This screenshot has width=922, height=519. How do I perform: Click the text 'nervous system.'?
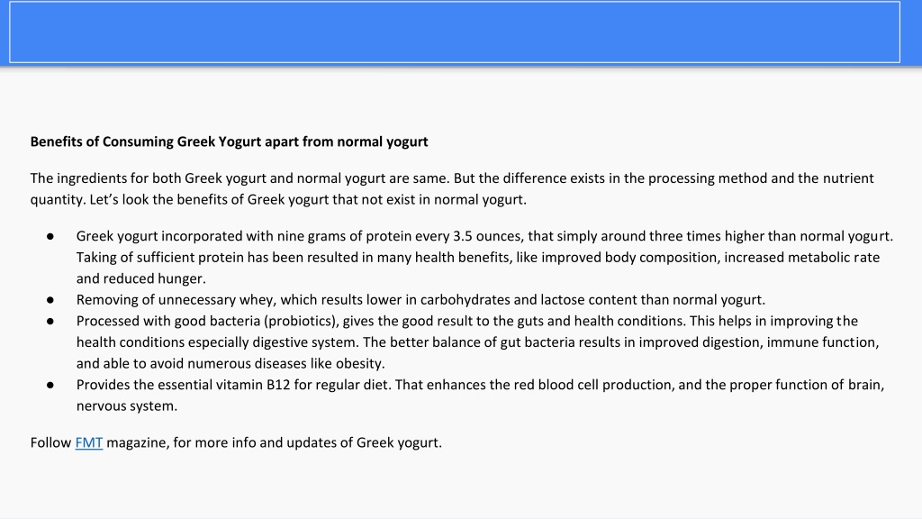[126, 406]
